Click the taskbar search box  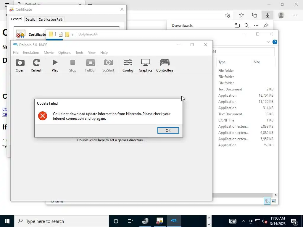coord(62,221)
